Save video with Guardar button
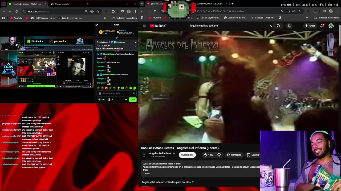341x191 pixels. click(x=253, y=155)
